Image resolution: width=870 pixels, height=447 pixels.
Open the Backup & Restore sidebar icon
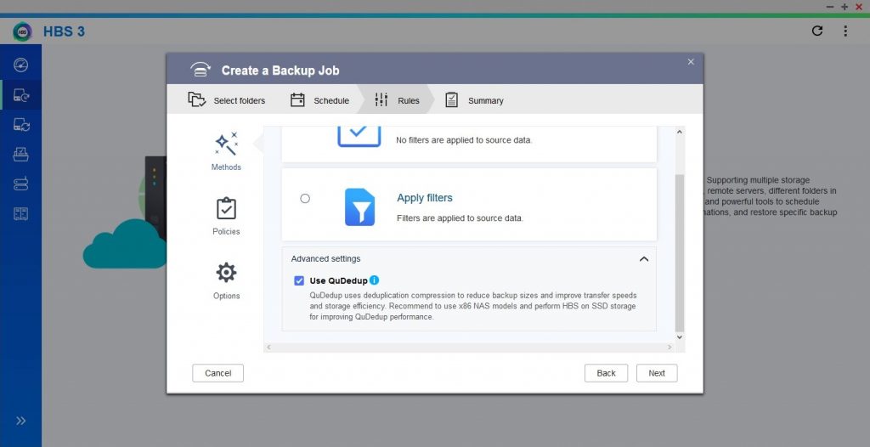(21, 95)
